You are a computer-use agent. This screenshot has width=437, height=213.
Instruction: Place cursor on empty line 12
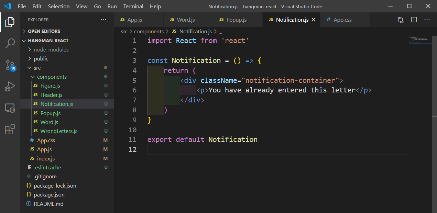click(x=277, y=149)
